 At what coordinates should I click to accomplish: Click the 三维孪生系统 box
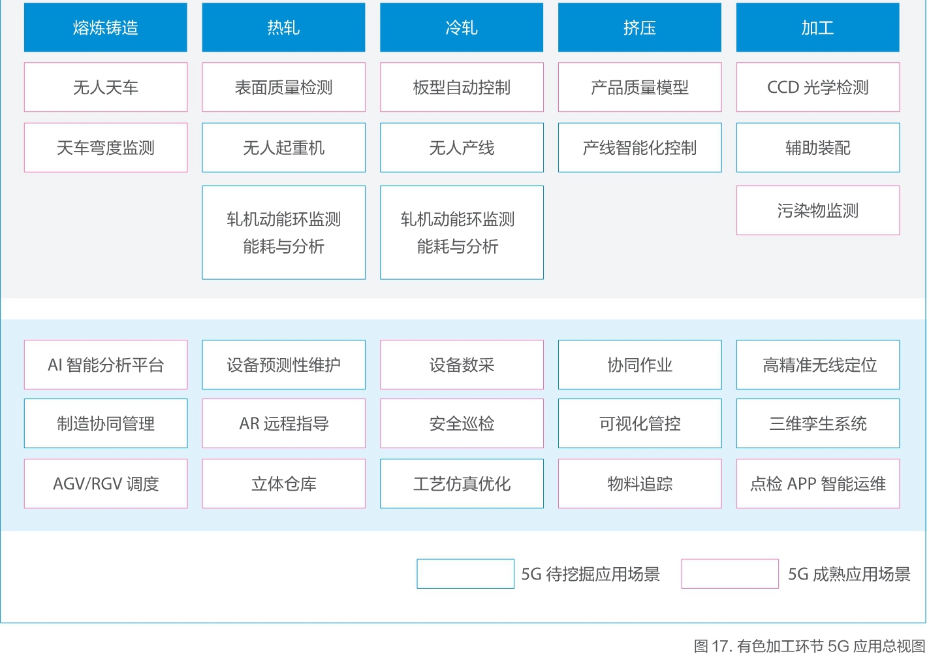pos(817,423)
